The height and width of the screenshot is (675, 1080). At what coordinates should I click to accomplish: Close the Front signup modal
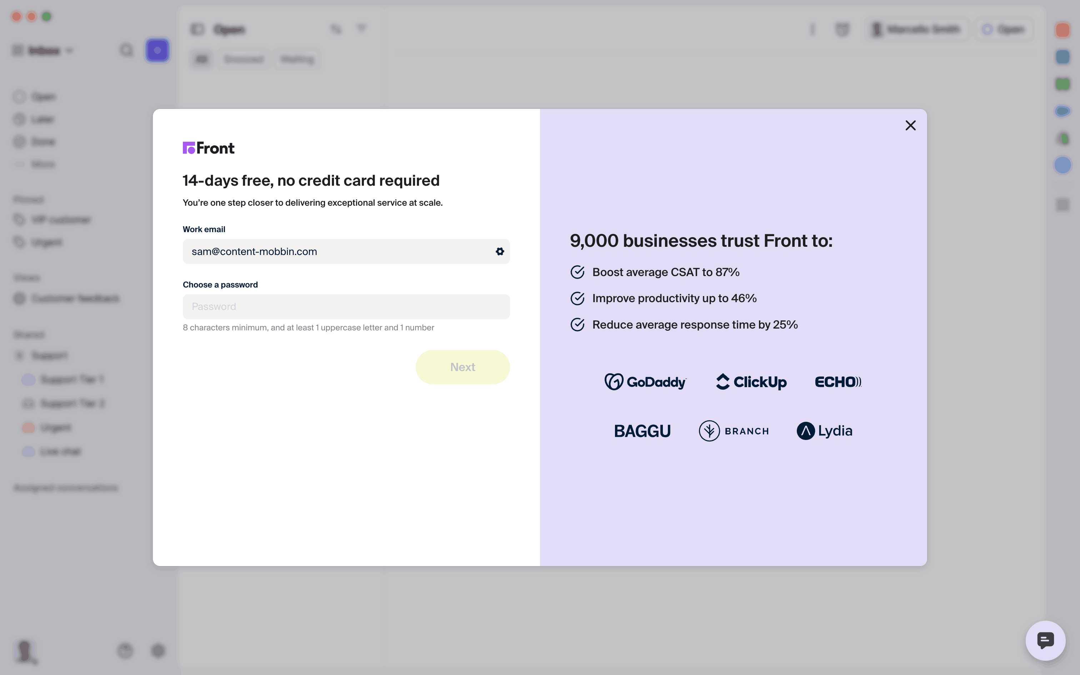coord(910,125)
